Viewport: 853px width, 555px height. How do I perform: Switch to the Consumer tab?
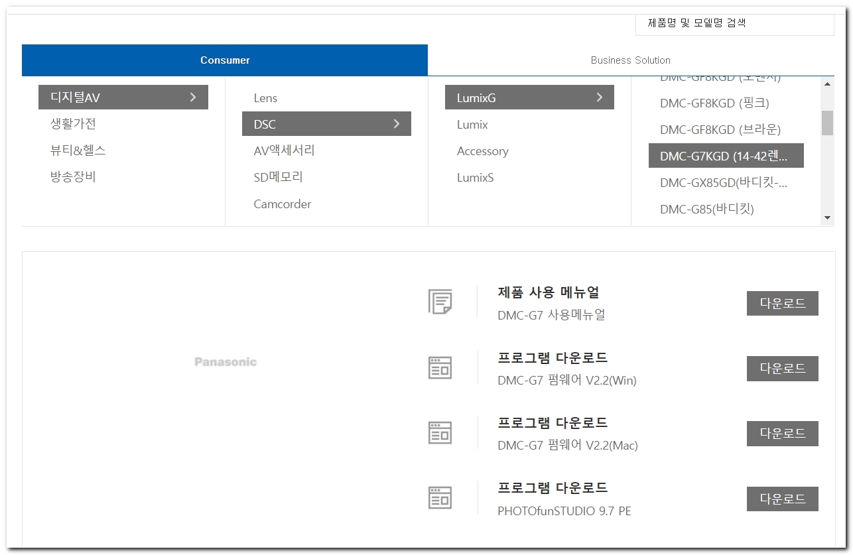point(225,60)
